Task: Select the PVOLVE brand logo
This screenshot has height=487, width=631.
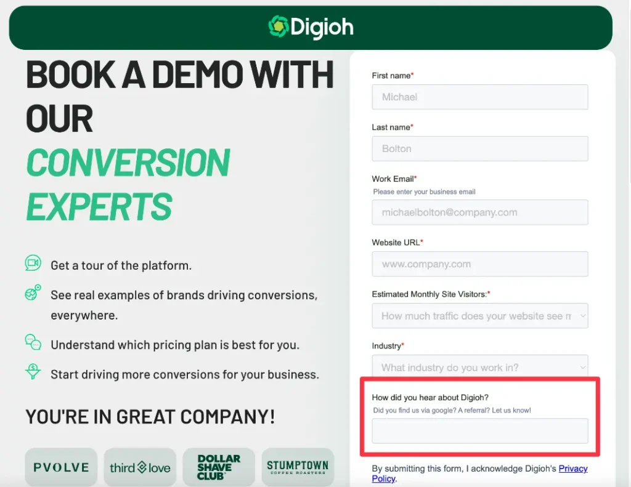Action: coord(61,467)
